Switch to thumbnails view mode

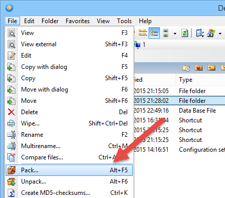(x=166, y=33)
